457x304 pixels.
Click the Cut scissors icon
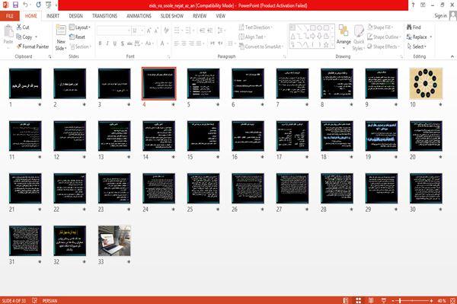(x=19, y=27)
